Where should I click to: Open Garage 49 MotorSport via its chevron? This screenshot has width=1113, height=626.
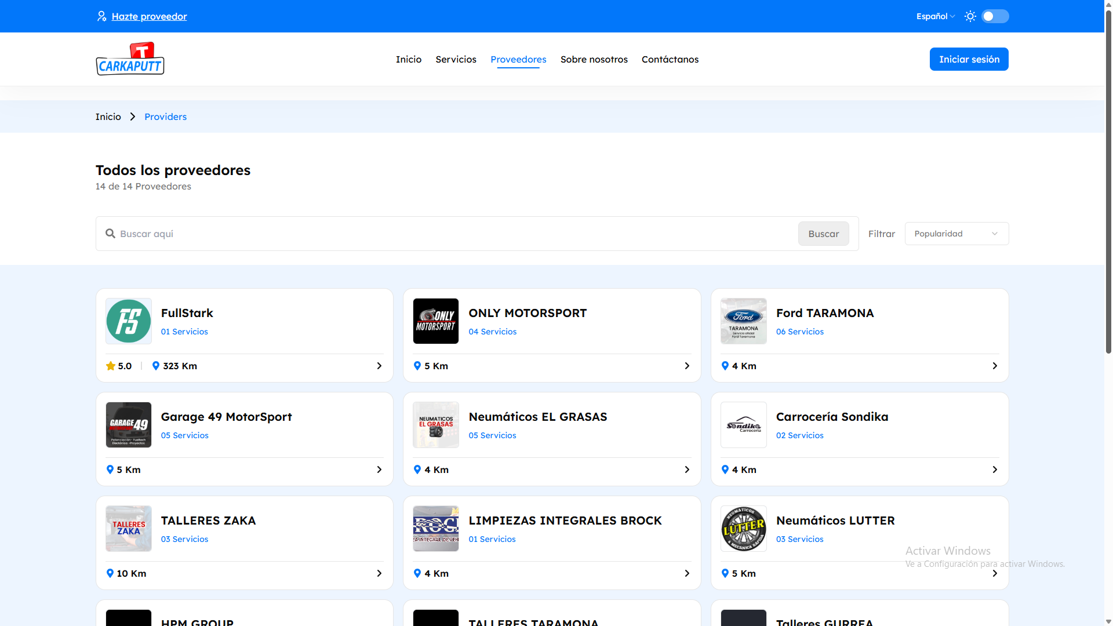tap(379, 469)
